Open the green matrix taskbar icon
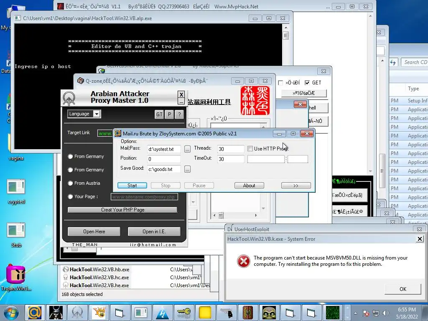The image size is (428, 321). click(x=333, y=313)
